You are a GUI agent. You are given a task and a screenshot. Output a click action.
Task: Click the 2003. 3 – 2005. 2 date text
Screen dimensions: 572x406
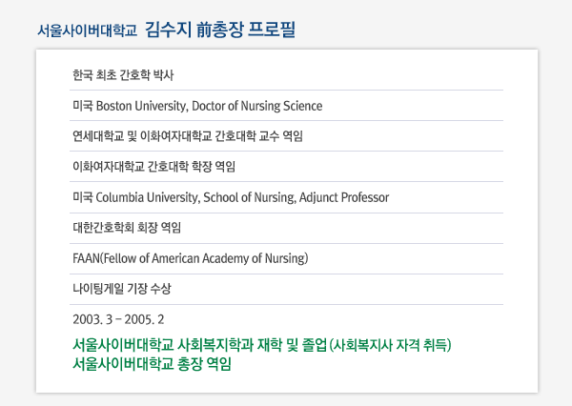click(118, 319)
